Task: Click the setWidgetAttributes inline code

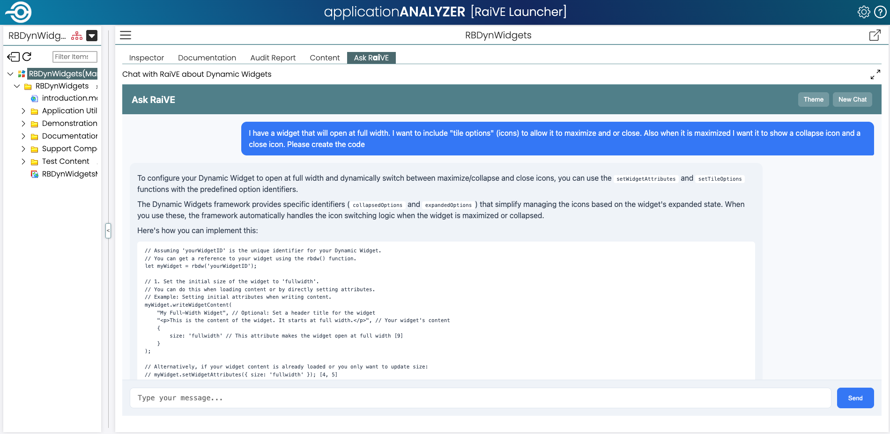Action: (x=646, y=179)
